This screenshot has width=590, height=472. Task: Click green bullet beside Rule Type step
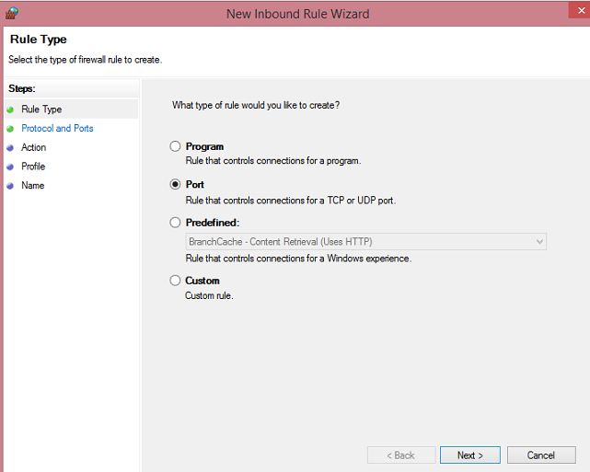[x=10, y=109]
